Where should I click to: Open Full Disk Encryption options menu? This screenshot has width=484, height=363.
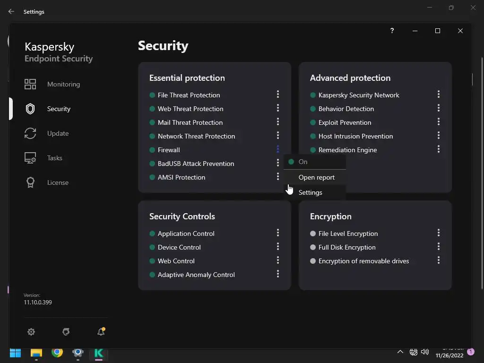coord(438,246)
